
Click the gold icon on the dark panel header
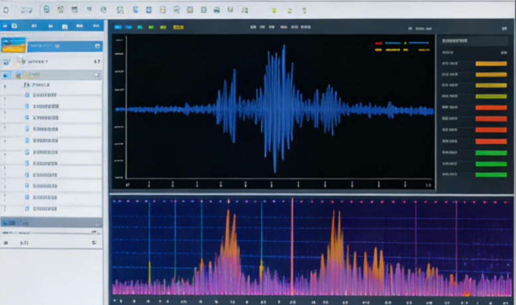pos(178,27)
